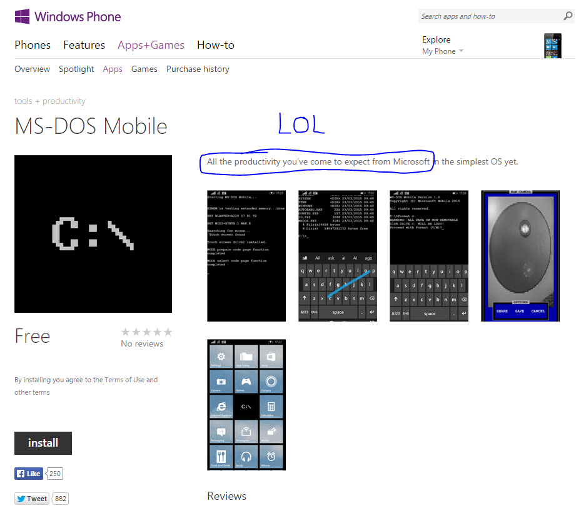
Task: Click the MS-DOS Mobile C:\ app icon
Action: click(93, 234)
